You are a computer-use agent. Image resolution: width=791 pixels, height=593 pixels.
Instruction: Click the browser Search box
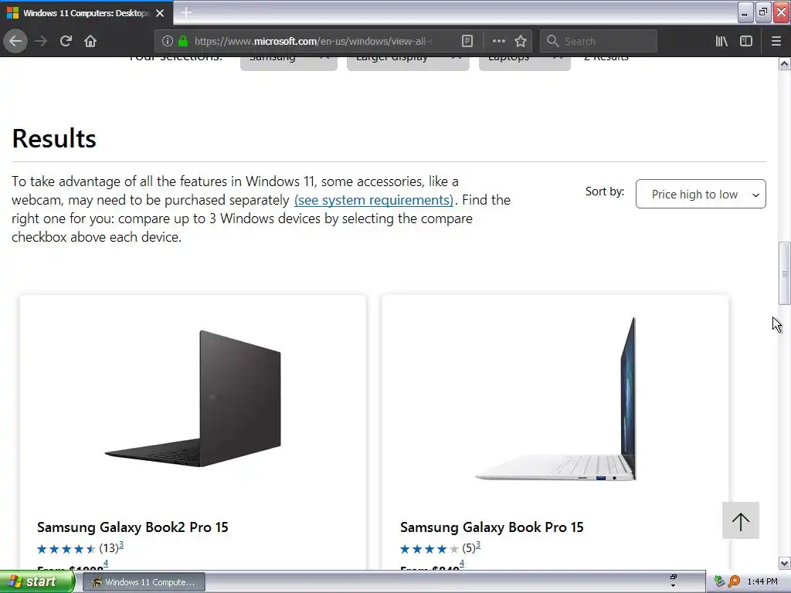[x=599, y=41]
